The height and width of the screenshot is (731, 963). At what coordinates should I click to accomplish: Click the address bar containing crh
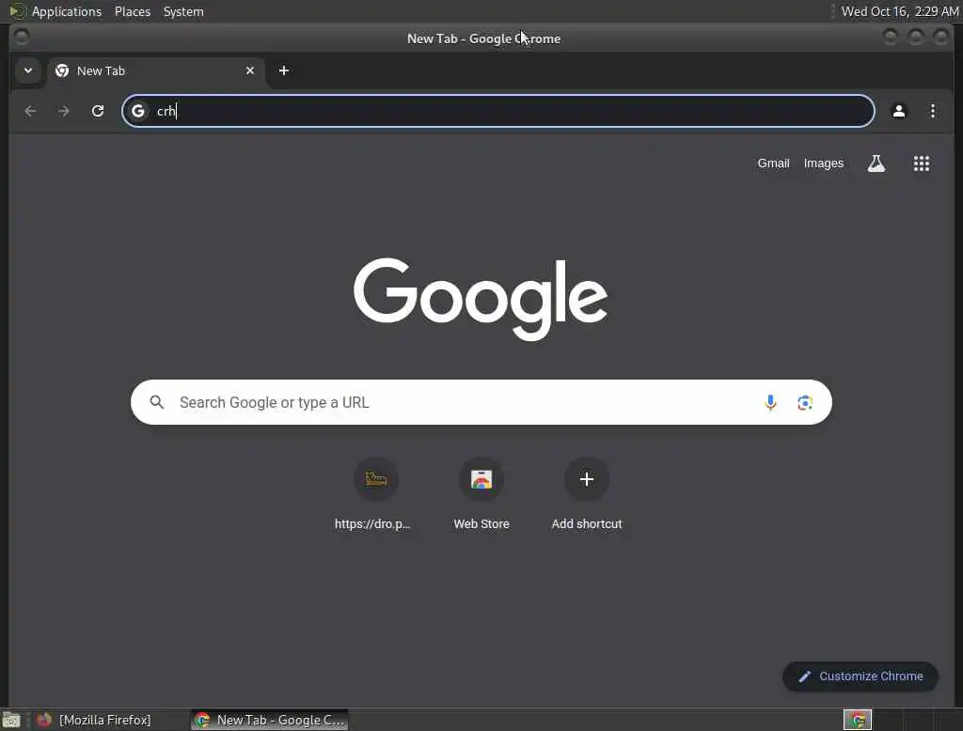point(497,111)
